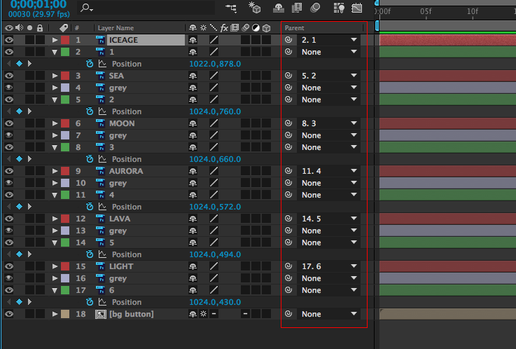The height and width of the screenshot is (349, 516).
Task: Click Position value 1024.0,430.0
Action: click(215, 302)
